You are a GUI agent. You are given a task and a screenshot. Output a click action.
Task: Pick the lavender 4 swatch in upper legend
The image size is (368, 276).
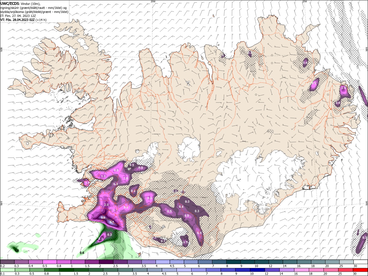[162, 262]
